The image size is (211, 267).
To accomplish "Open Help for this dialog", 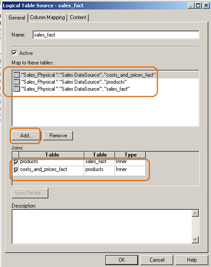I will click(x=192, y=260).
